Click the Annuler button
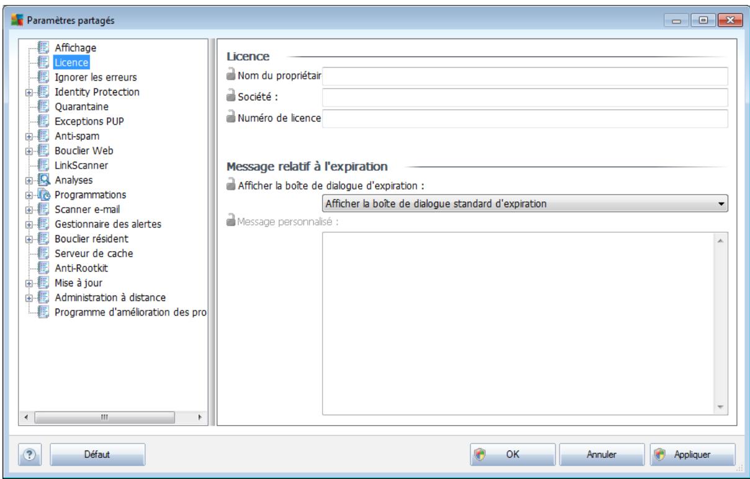750x479 pixels. [x=601, y=454]
